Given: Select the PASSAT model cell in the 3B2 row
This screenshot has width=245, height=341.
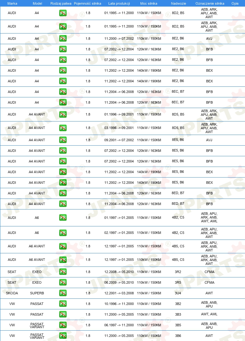Looking at the screenshot, I should 37,304.
